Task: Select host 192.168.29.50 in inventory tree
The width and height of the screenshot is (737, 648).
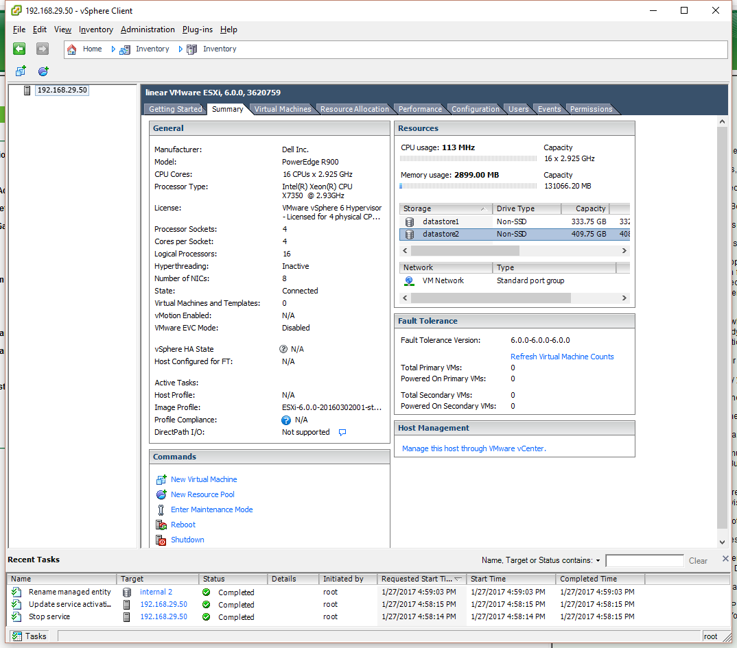Action: pos(62,90)
